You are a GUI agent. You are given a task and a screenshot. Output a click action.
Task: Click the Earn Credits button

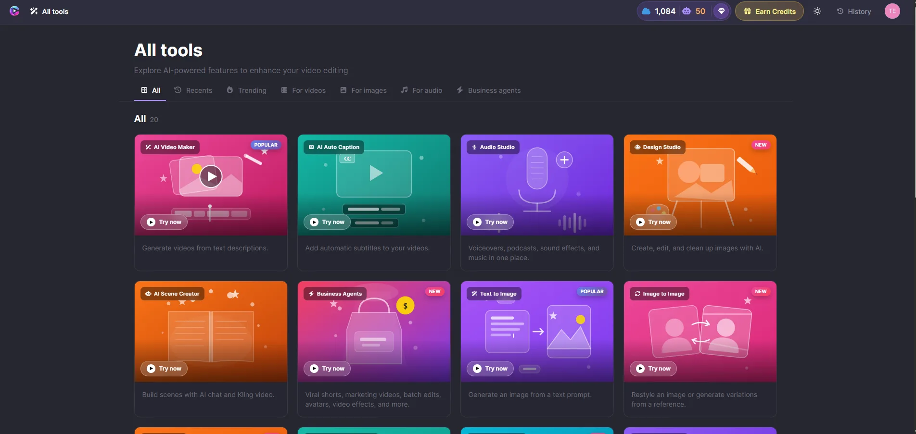pos(769,12)
